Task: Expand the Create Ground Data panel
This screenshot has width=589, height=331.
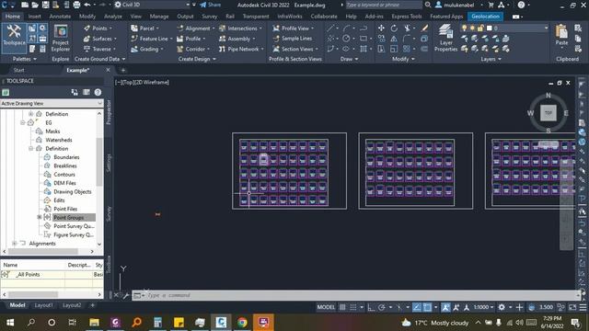Action: click(100, 59)
